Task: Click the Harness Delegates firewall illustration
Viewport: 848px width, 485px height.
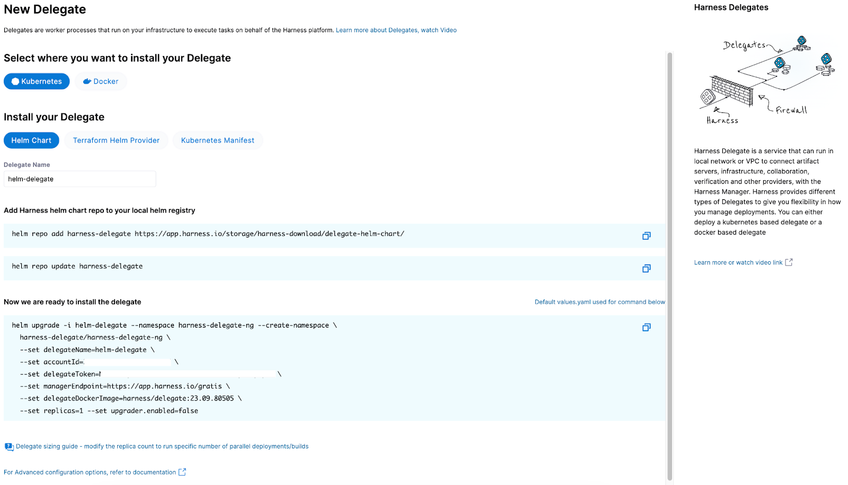Action: click(767, 80)
